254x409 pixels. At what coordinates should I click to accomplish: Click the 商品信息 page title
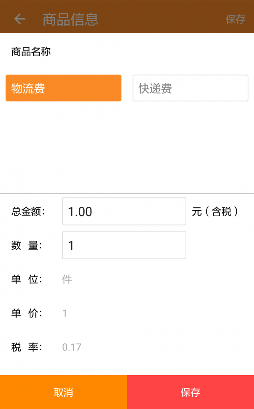70,19
